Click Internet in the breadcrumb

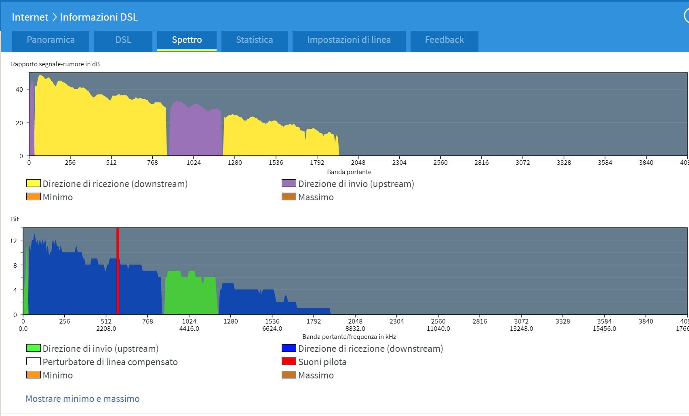pos(30,17)
